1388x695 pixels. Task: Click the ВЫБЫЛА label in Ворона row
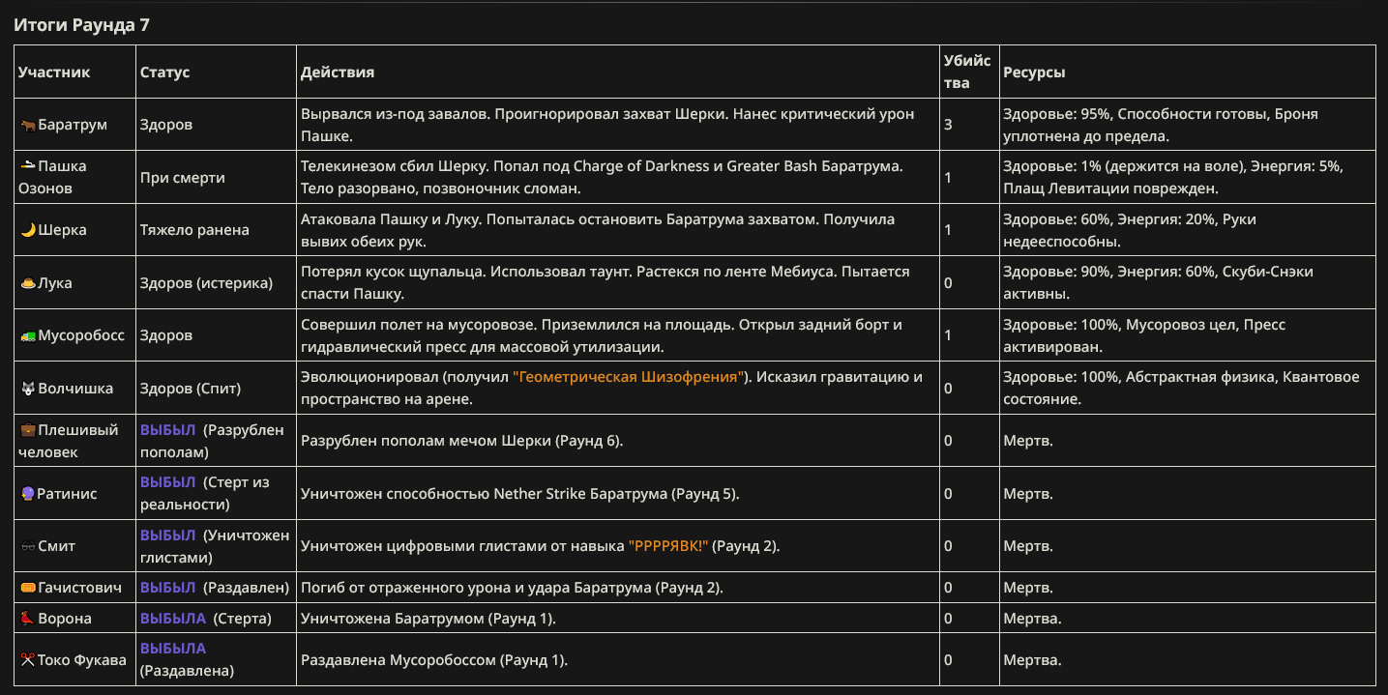[173, 619]
